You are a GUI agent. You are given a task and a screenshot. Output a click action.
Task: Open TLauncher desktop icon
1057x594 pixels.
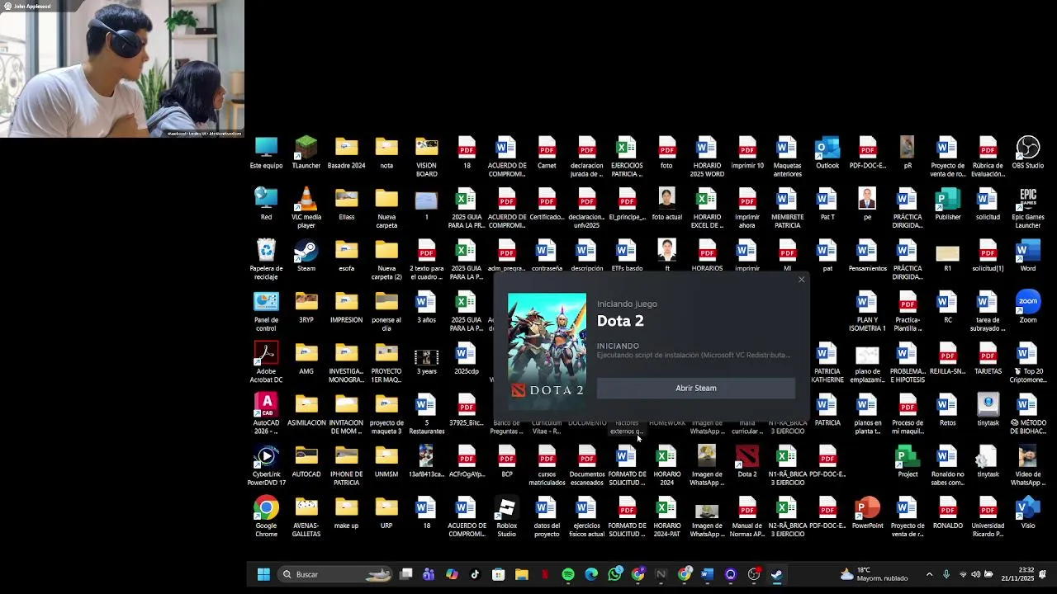pos(306,153)
